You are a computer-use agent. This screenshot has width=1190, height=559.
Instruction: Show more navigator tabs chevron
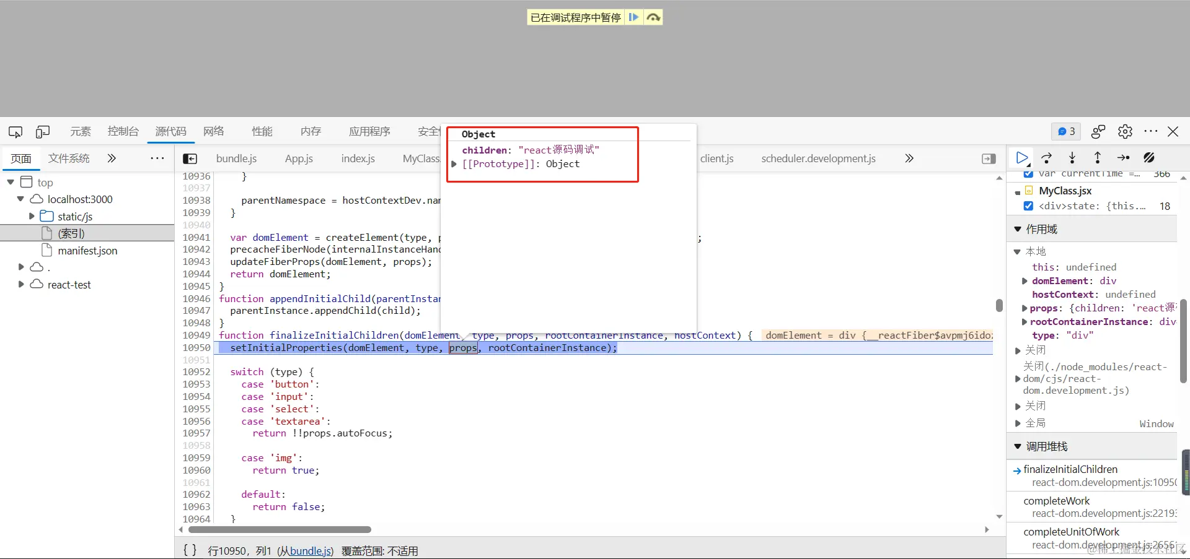(112, 158)
